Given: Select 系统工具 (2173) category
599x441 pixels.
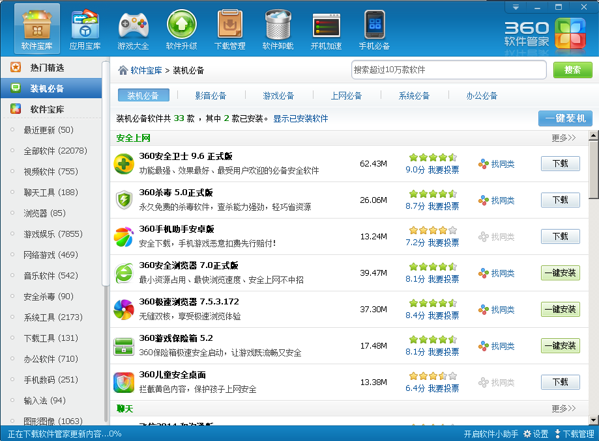Looking at the screenshot, I should (53, 317).
